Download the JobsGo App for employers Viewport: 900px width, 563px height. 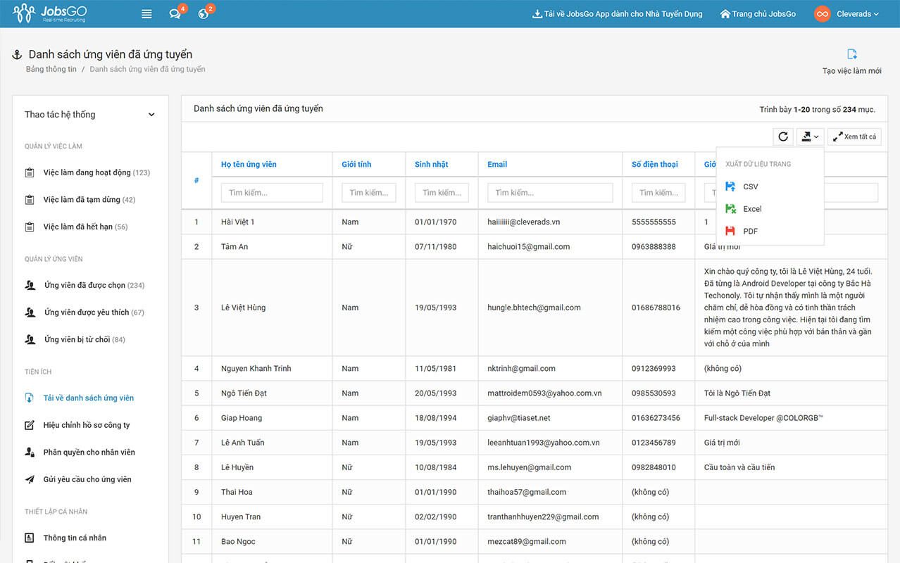[x=617, y=14]
